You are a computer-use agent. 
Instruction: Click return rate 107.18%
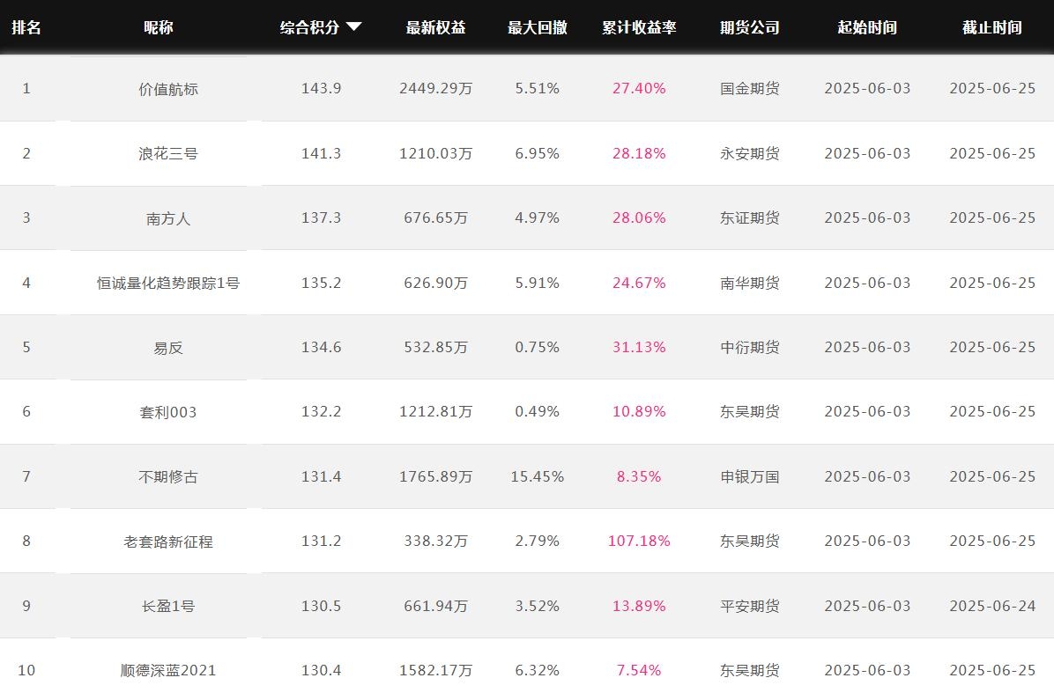coord(639,541)
